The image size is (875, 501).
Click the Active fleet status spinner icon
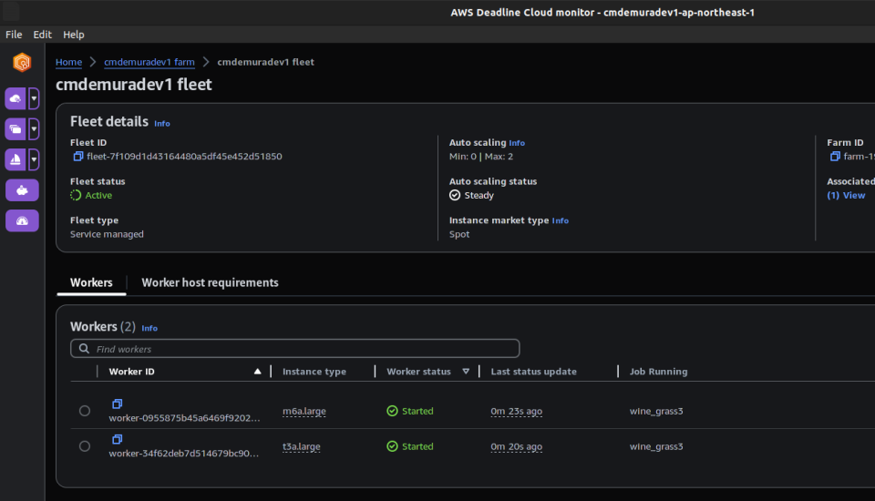tap(76, 195)
